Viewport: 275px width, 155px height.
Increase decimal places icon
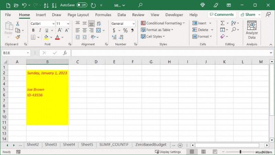[114, 37]
